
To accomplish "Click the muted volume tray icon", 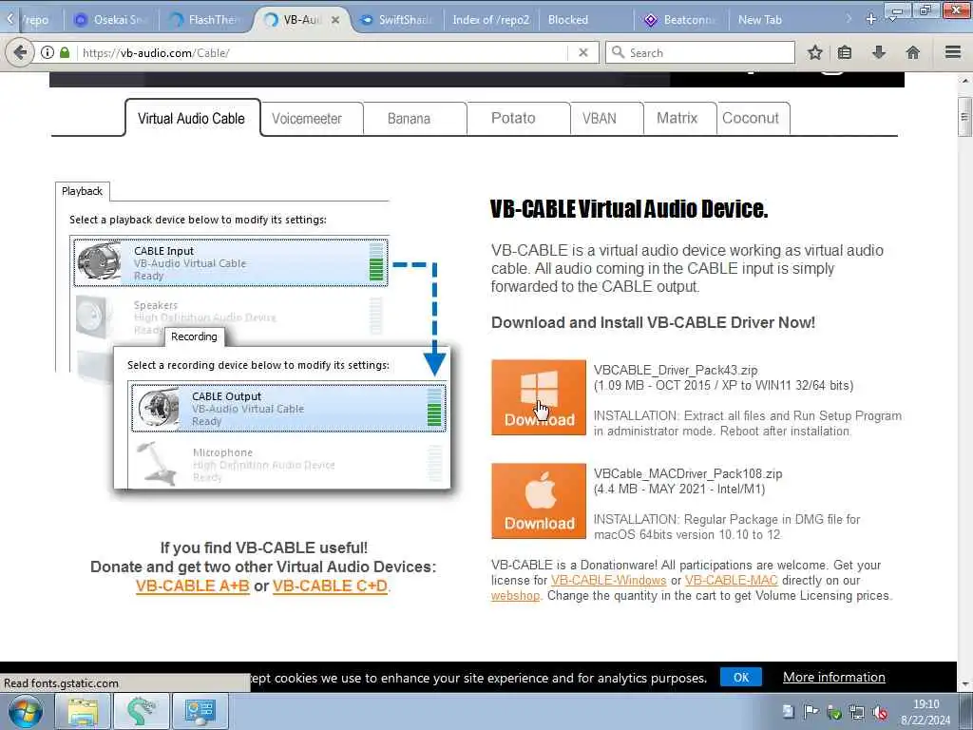I will click(x=879, y=713).
